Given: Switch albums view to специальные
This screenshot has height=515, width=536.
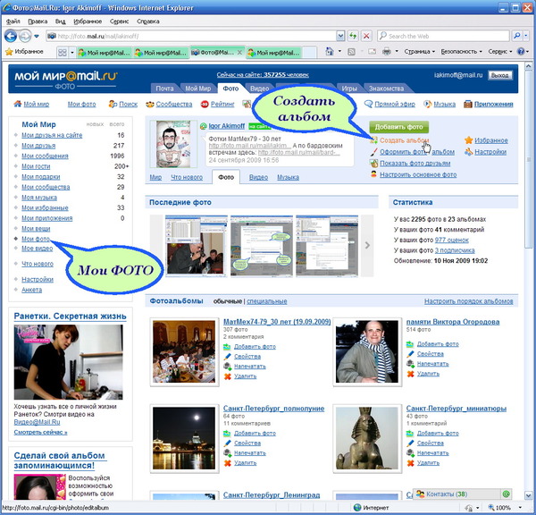Looking at the screenshot, I should [266, 301].
